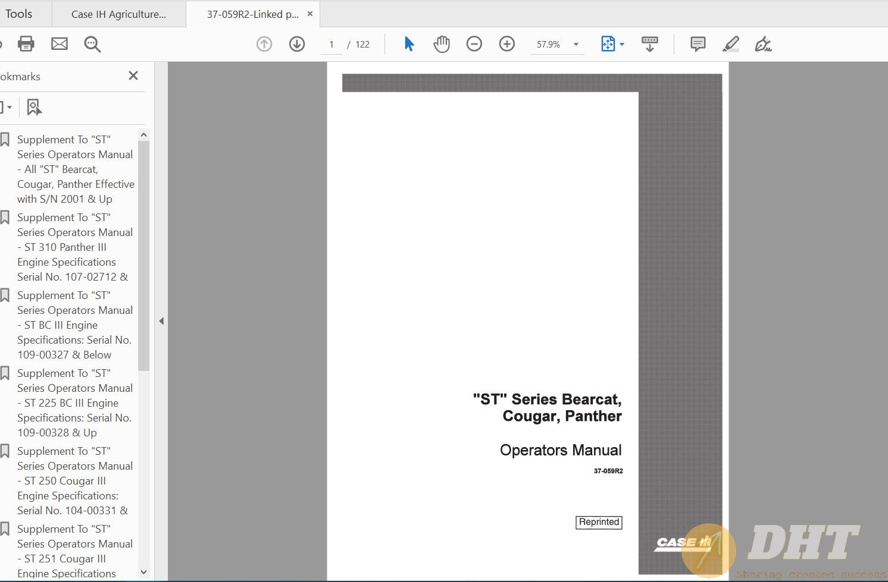Edit the current page number field
The image size is (888, 582).
[x=332, y=45]
